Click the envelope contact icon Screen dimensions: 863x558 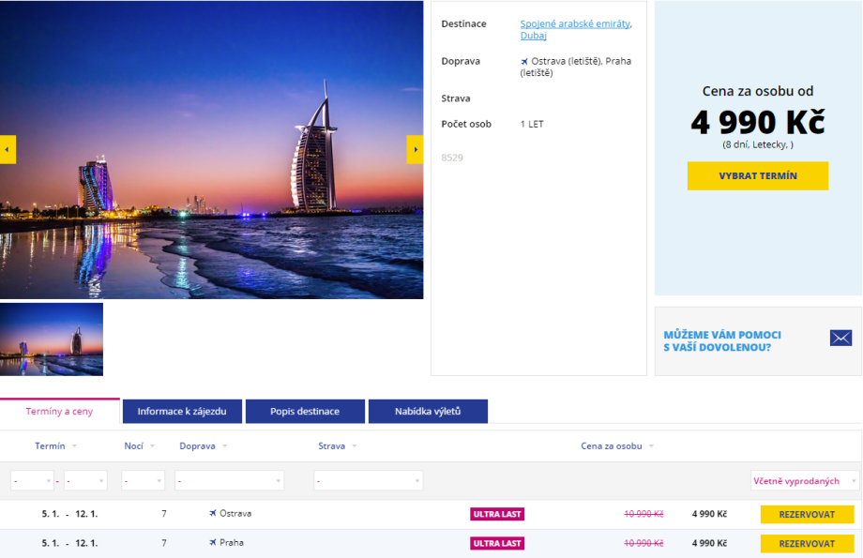840,338
